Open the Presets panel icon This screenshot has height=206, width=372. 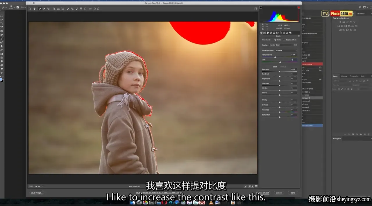(x=287, y=33)
